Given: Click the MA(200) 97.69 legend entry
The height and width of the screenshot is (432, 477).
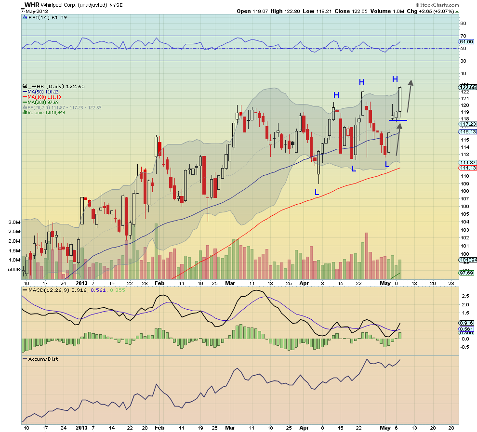Looking at the screenshot, I should click(43, 103).
